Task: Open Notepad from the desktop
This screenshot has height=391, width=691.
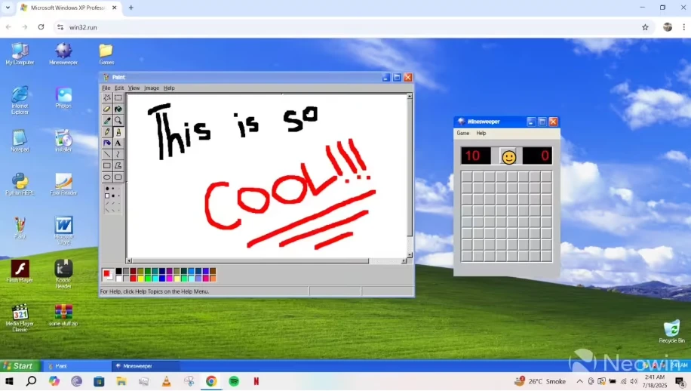Action: (x=20, y=140)
